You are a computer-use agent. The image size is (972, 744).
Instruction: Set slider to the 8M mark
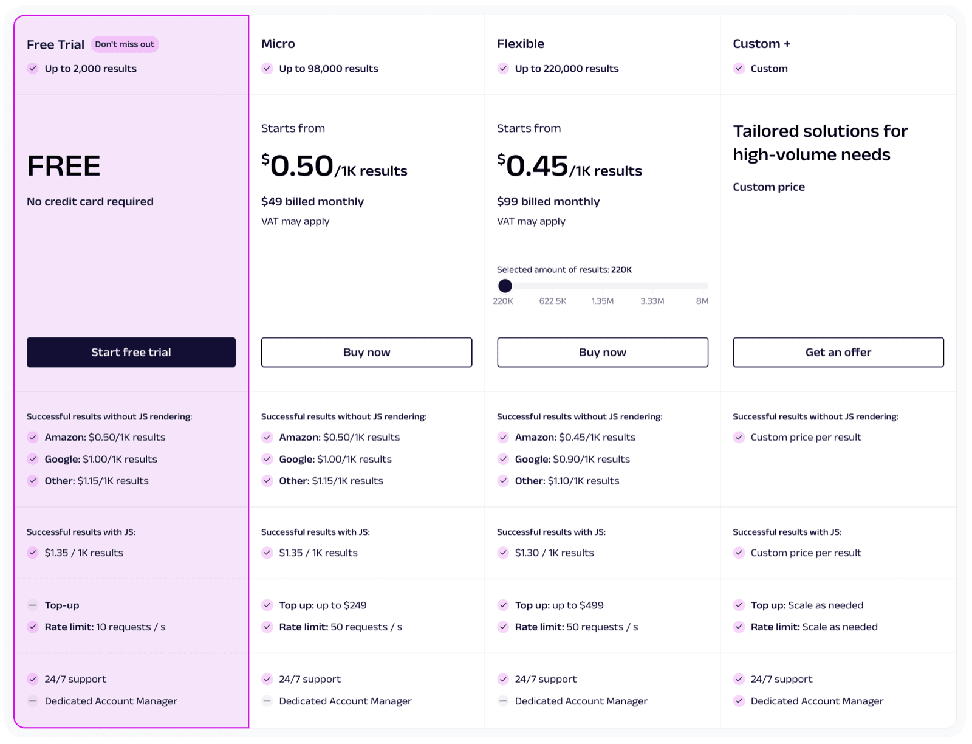pos(702,301)
